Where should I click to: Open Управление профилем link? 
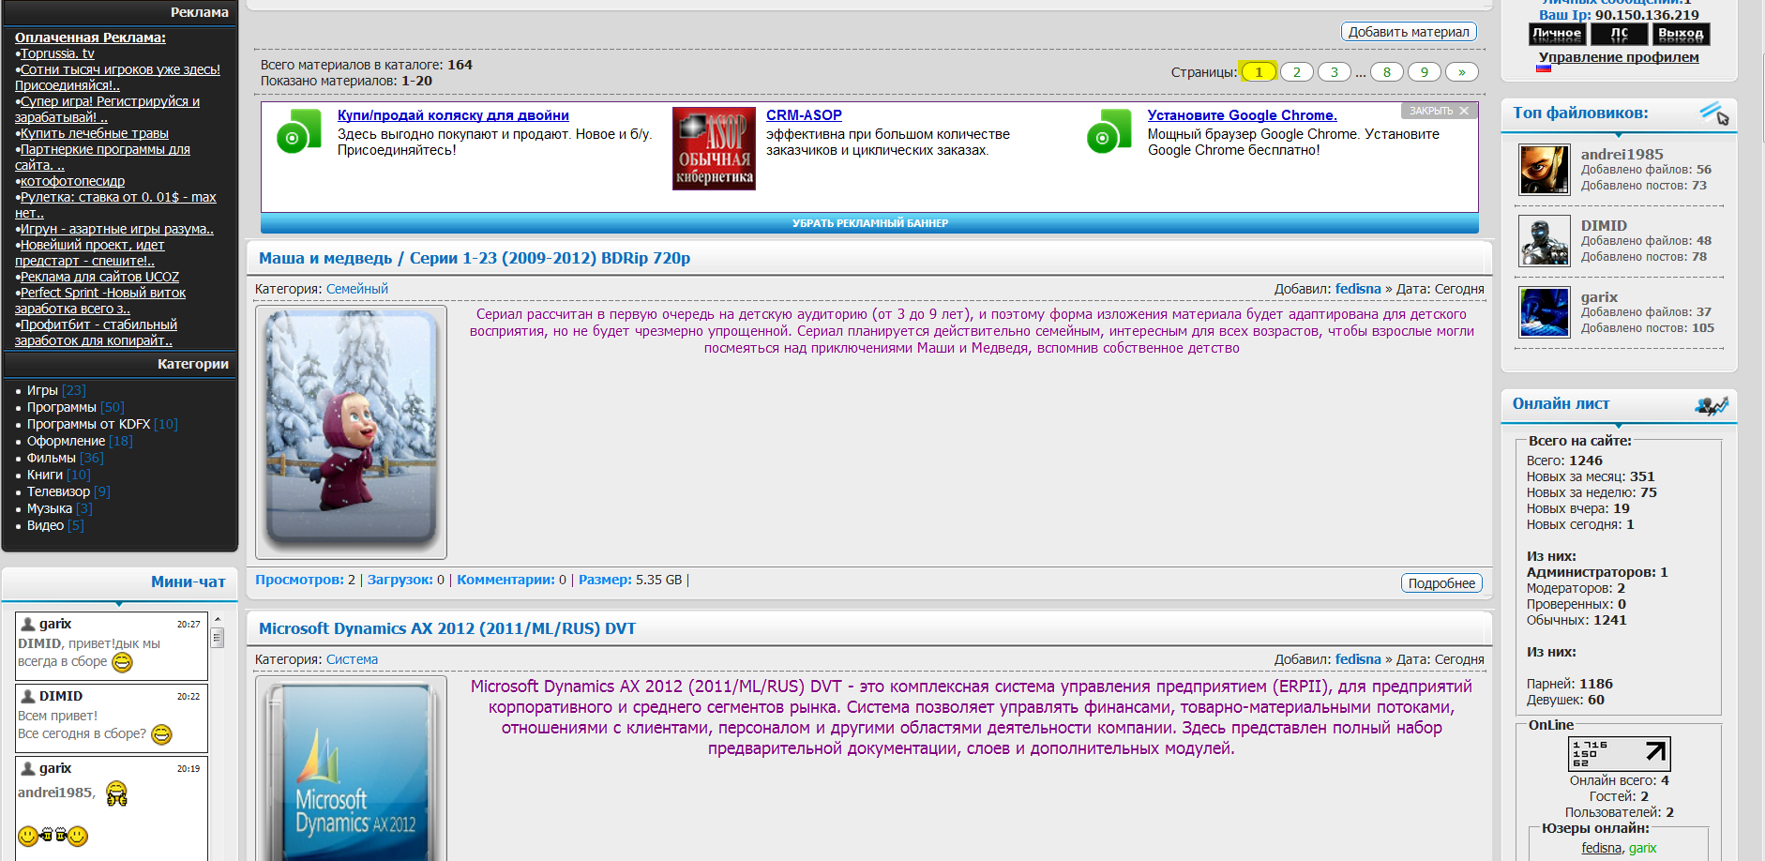pyautogui.click(x=1619, y=57)
